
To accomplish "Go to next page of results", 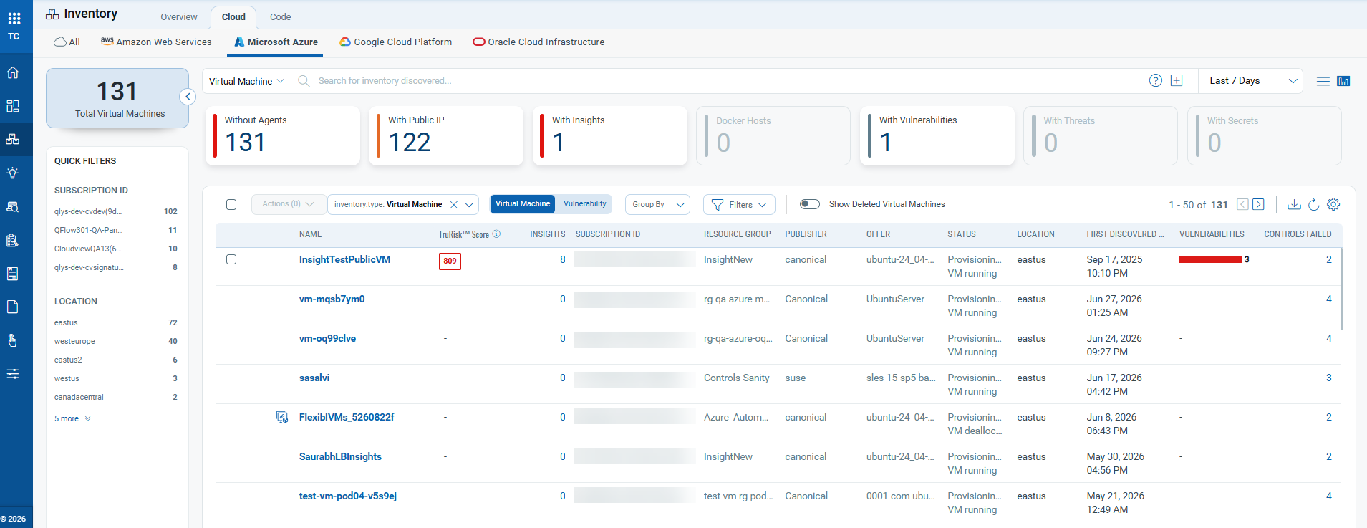I will click(x=1258, y=204).
